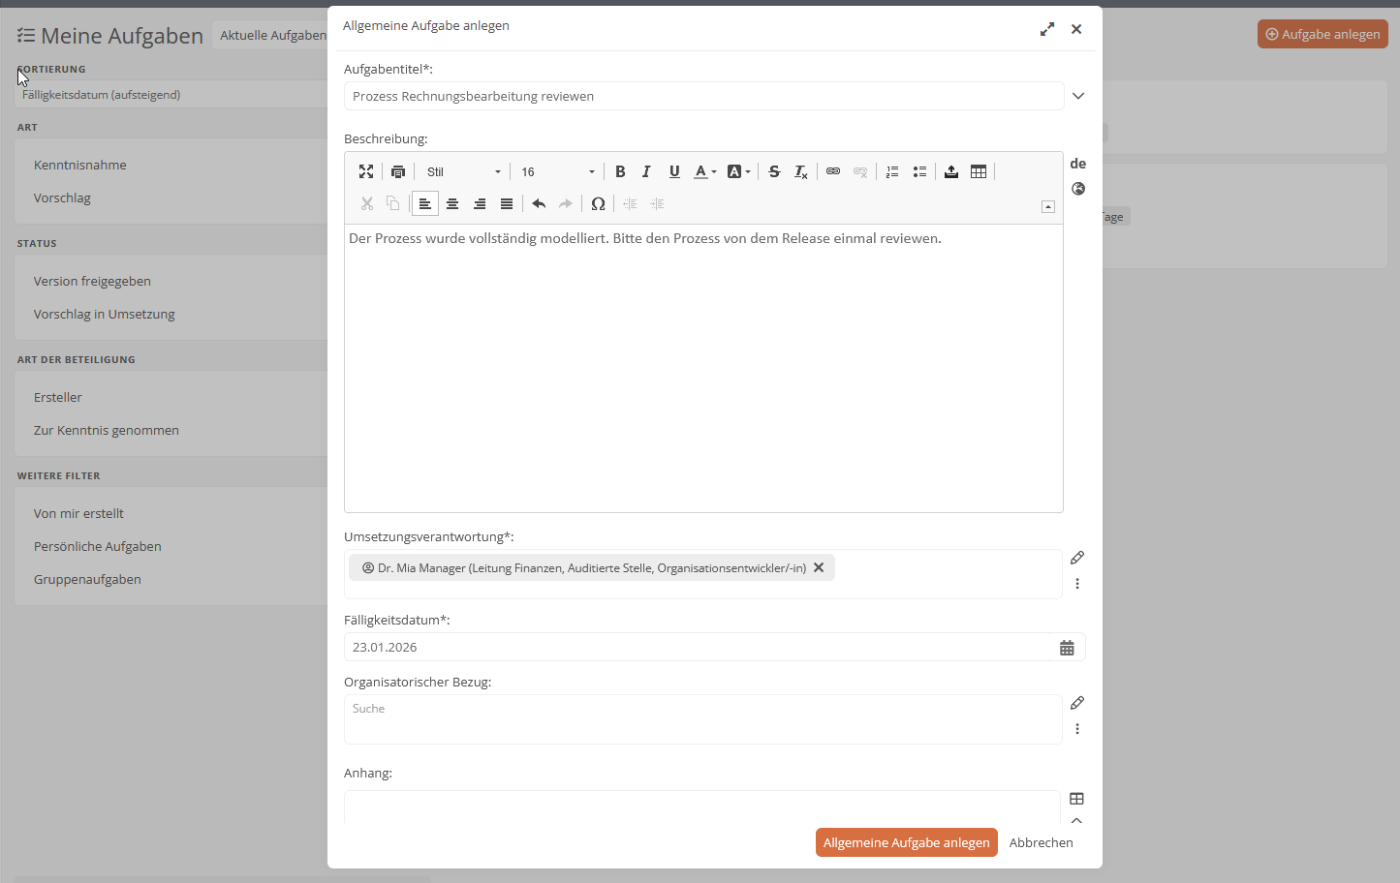Open the Fälligkeitsdatum calendar picker
The image size is (1400, 883).
[1068, 647]
